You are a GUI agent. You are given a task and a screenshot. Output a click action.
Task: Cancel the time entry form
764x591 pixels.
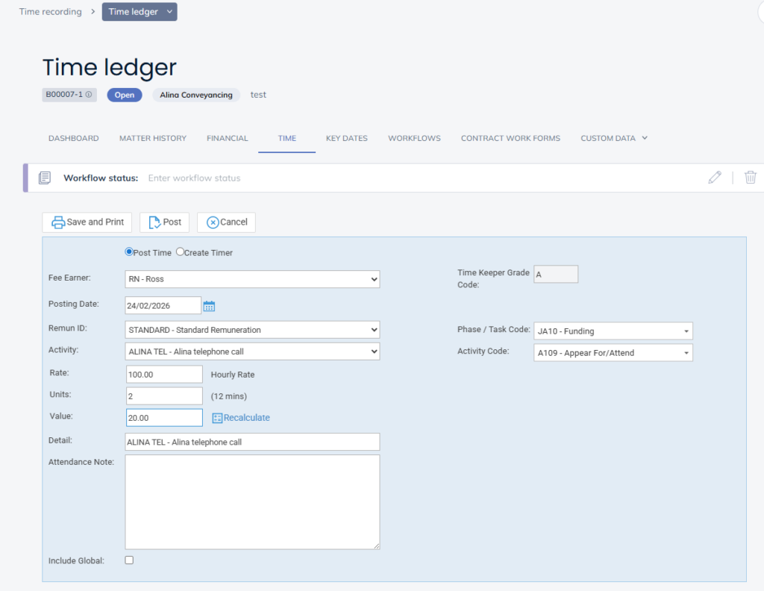pos(226,222)
